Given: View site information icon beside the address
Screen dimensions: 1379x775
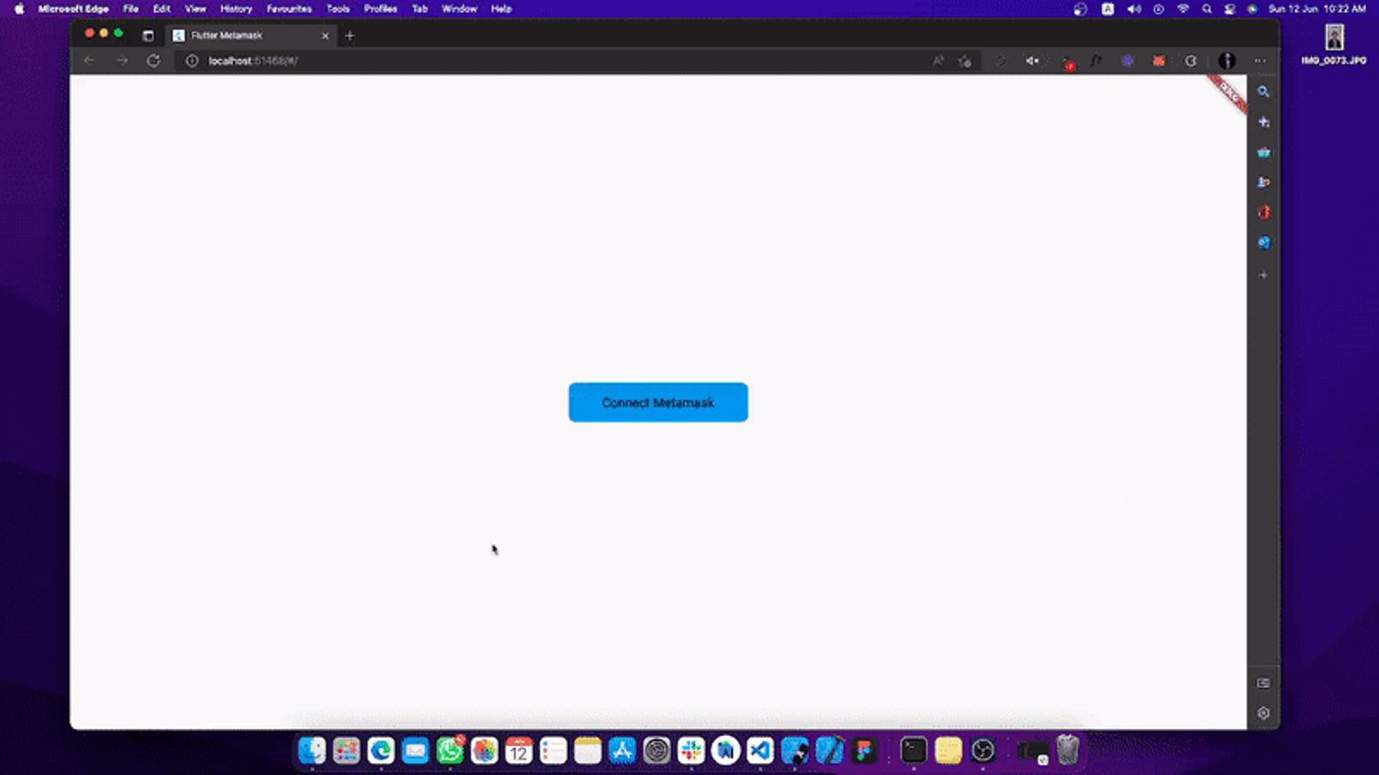Looking at the screenshot, I should tap(191, 61).
